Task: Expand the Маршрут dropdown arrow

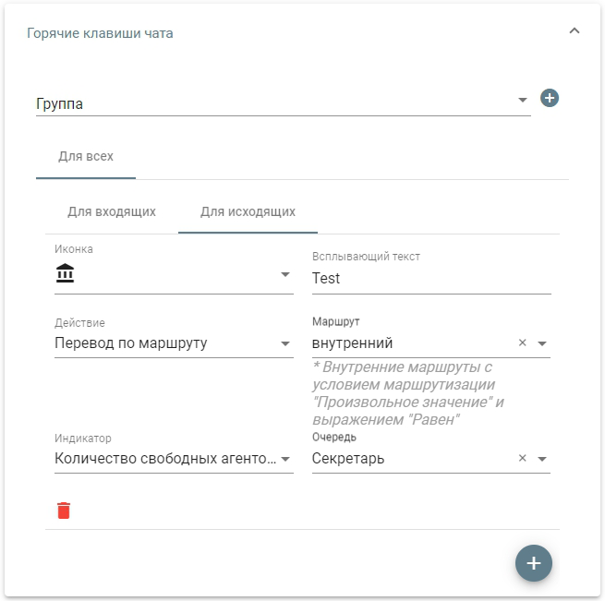Action: 542,343
